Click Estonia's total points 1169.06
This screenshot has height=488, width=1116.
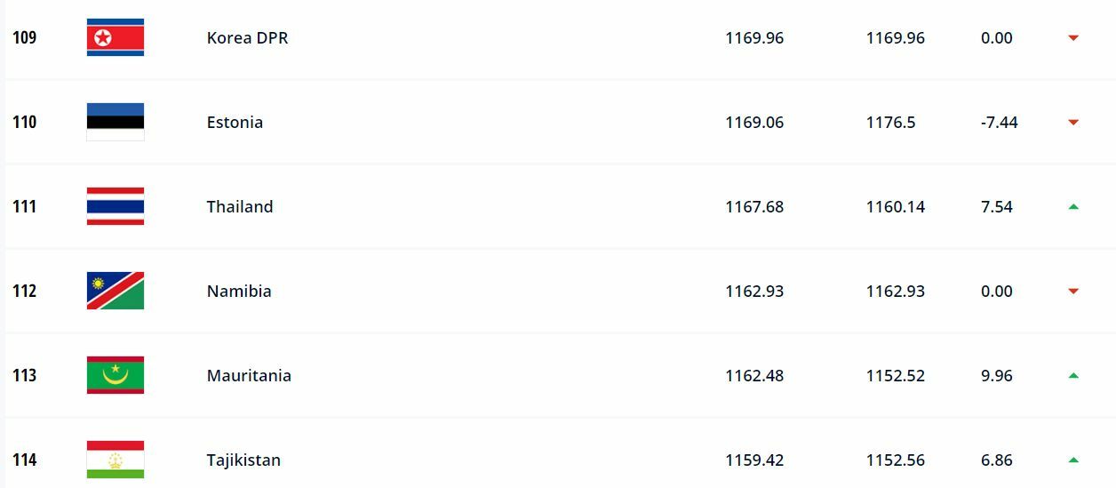(x=754, y=123)
